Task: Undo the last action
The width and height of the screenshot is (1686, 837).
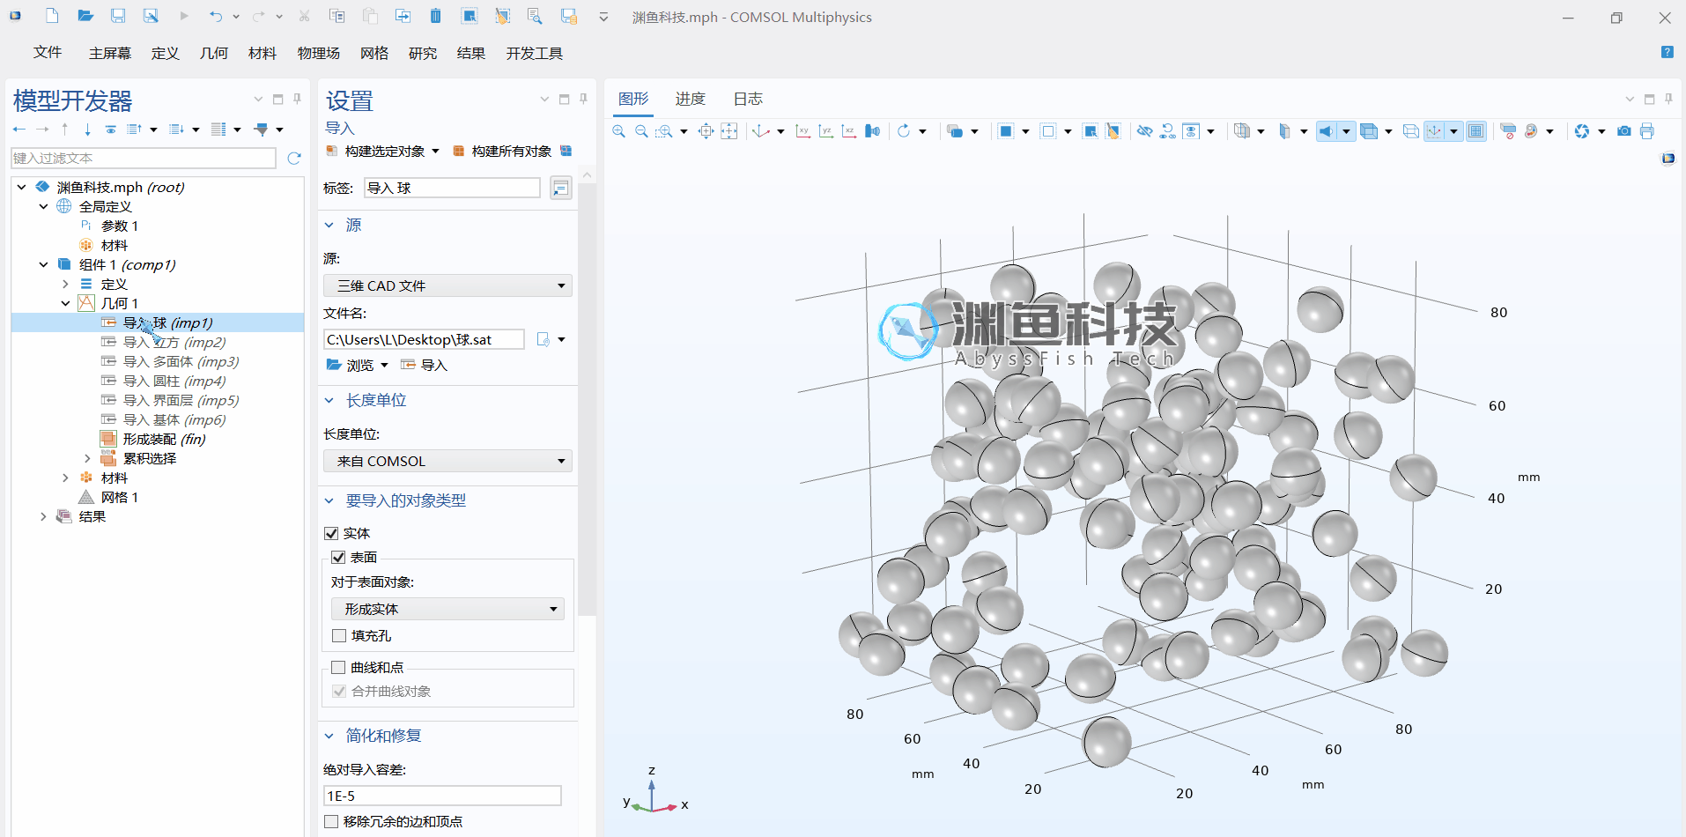Action: click(216, 16)
